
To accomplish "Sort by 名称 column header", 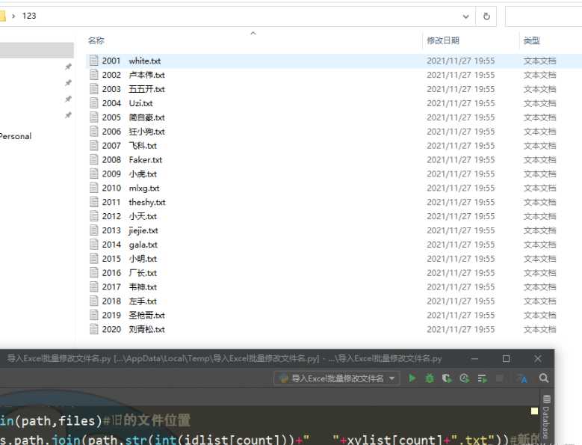I will tap(96, 40).
